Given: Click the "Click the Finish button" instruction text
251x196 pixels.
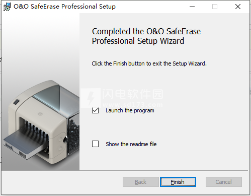Looking at the screenshot, I should (x=149, y=63).
